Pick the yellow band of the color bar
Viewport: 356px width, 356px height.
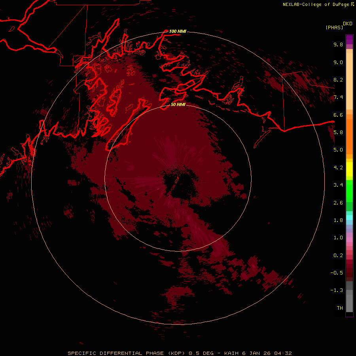[x=349, y=169]
